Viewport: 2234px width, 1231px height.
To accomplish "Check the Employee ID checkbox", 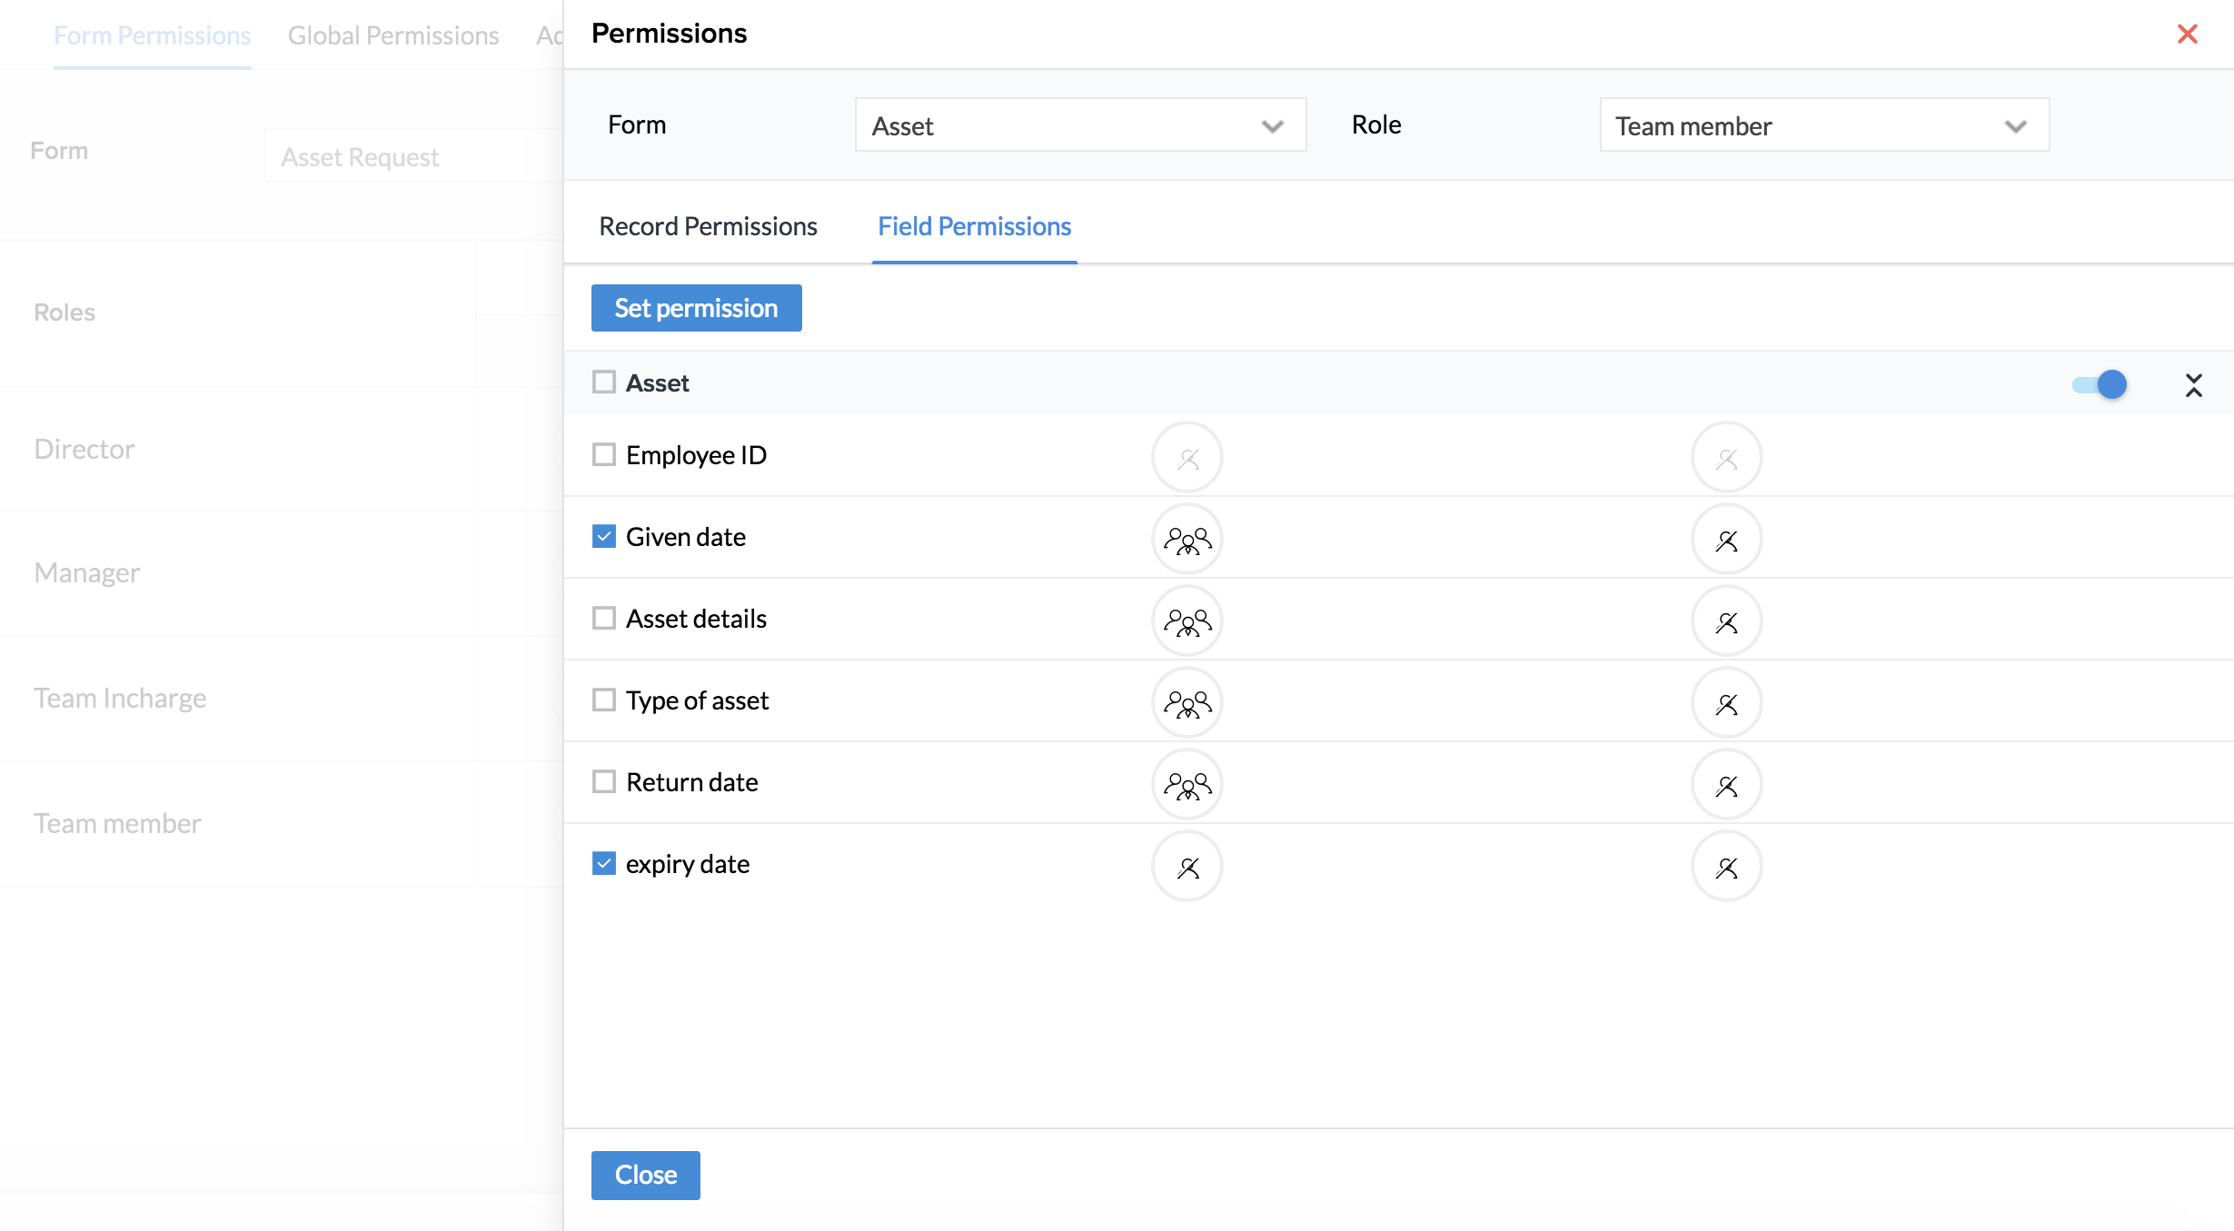I will tap(604, 455).
